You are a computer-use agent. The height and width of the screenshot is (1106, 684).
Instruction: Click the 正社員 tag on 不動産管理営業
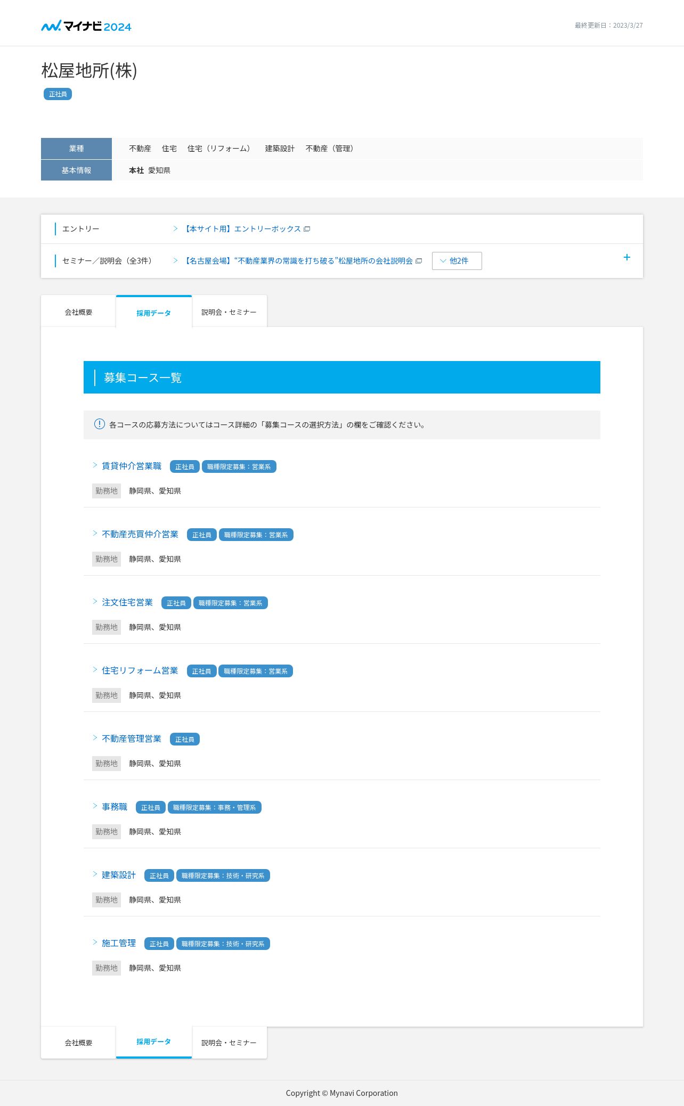click(185, 739)
